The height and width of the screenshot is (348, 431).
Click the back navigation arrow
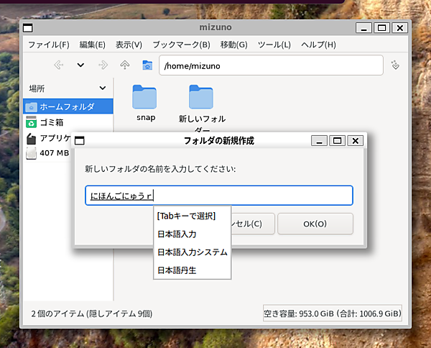pos(59,65)
